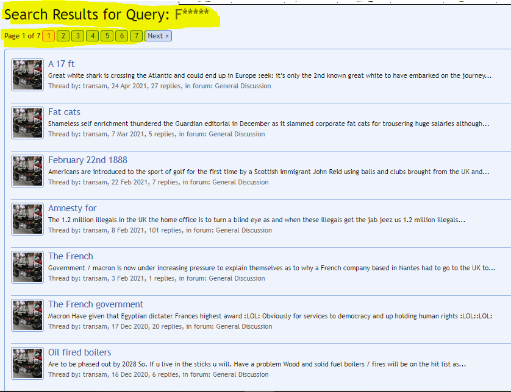Open the 'Oil fired boilers' thread
This screenshot has height=392, width=511.
pos(78,352)
